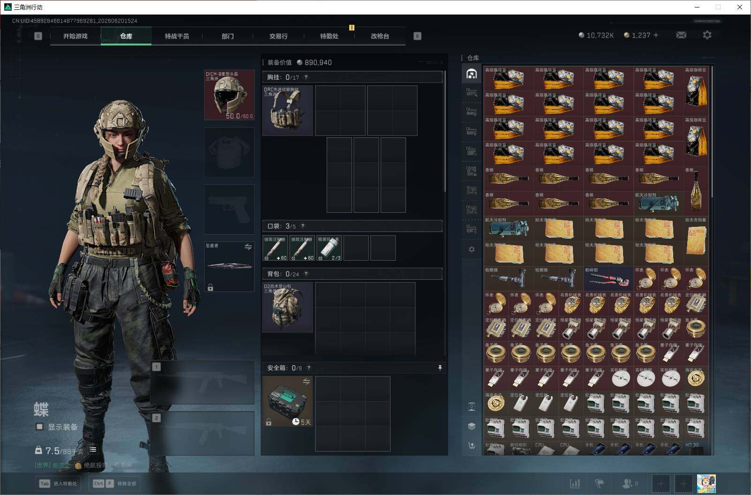Image resolution: width=751 pixels, height=495 pixels.
Task: Toggle the 显示装备 checkbox
Action: click(x=40, y=427)
